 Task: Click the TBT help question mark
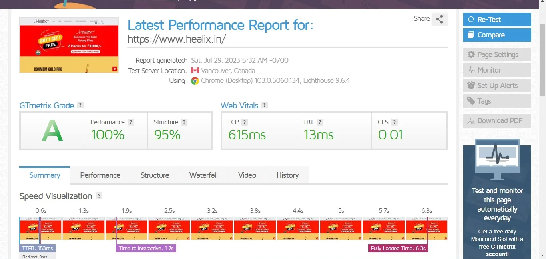(320, 122)
